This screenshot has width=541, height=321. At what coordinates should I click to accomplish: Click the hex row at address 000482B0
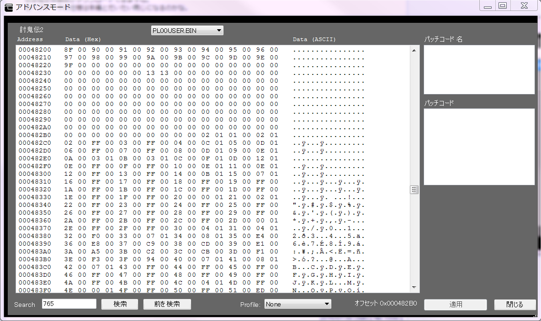click(x=171, y=135)
